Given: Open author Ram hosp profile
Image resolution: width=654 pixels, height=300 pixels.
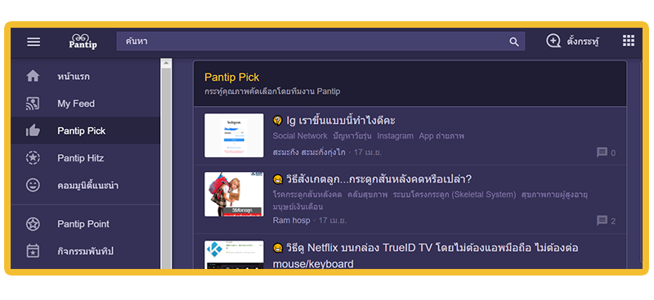Looking at the screenshot, I should 291,220.
